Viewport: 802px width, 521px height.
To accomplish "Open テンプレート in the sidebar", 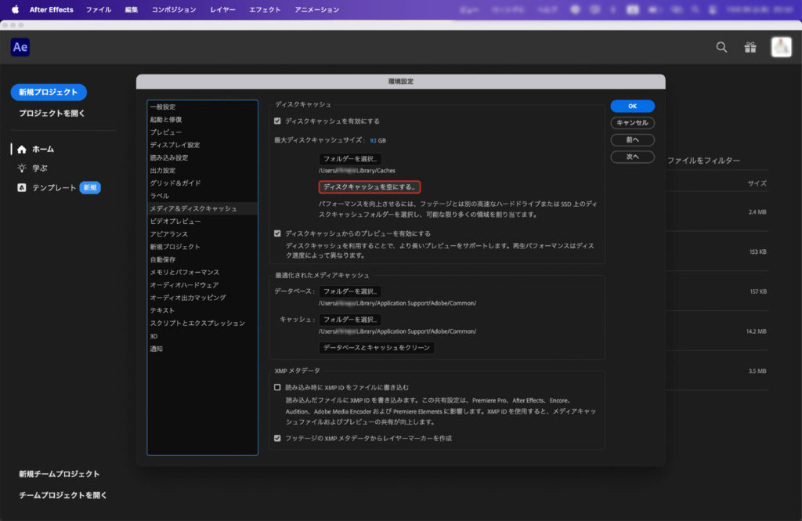I will point(53,188).
